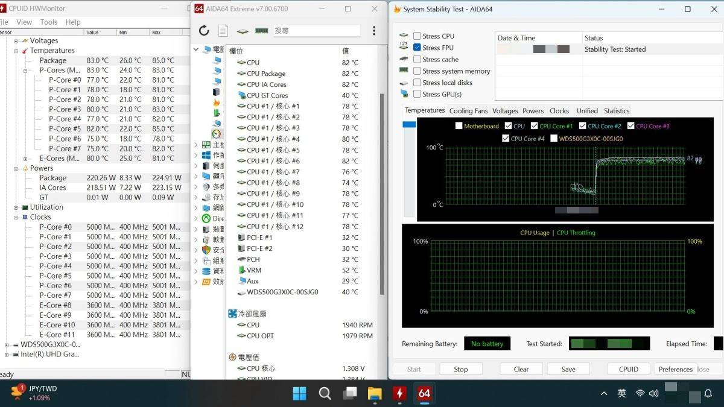Open Preferences in Stability Test
The width and height of the screenshot is (724, 407).
[675, 369]
